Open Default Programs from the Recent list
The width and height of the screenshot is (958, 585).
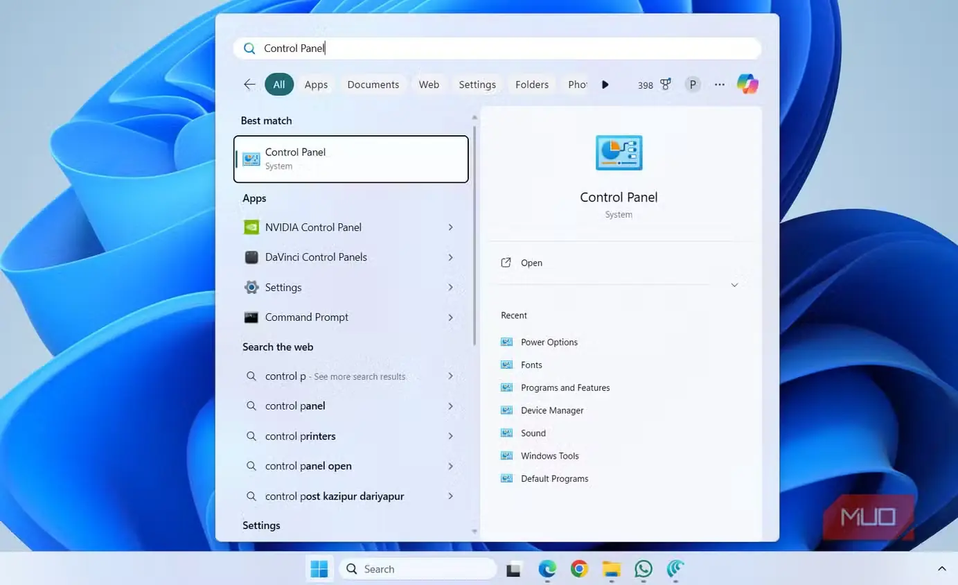pos(554,479)
